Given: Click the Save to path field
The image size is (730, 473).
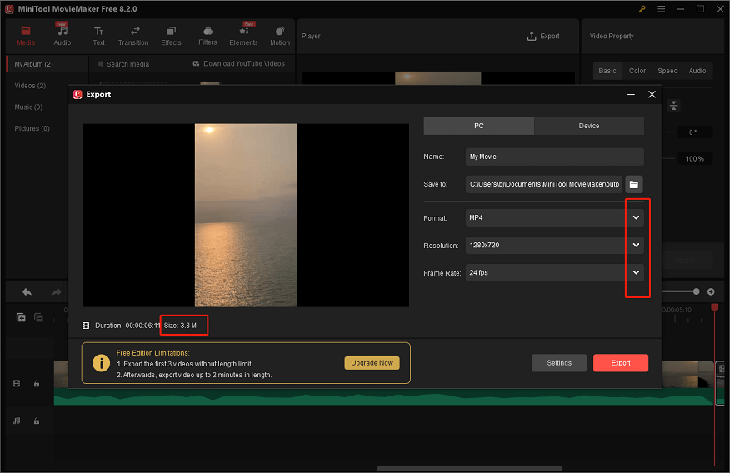Looking at the screenshot, I should point(545,184).
